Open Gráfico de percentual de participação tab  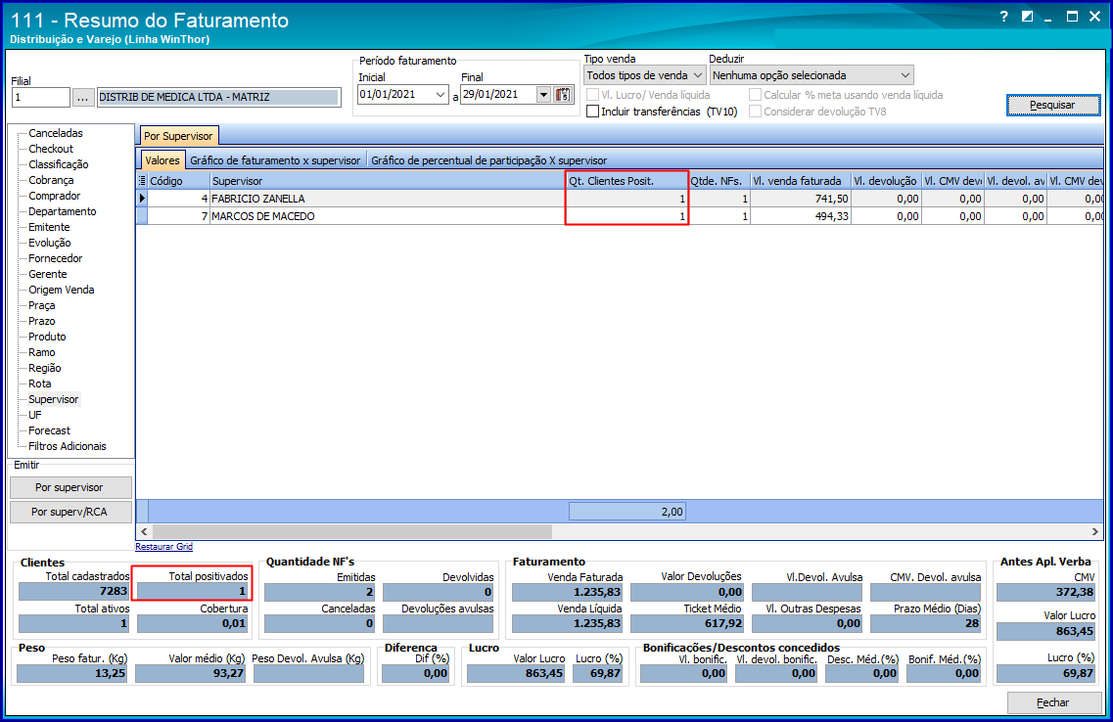[x=489, y=160]
